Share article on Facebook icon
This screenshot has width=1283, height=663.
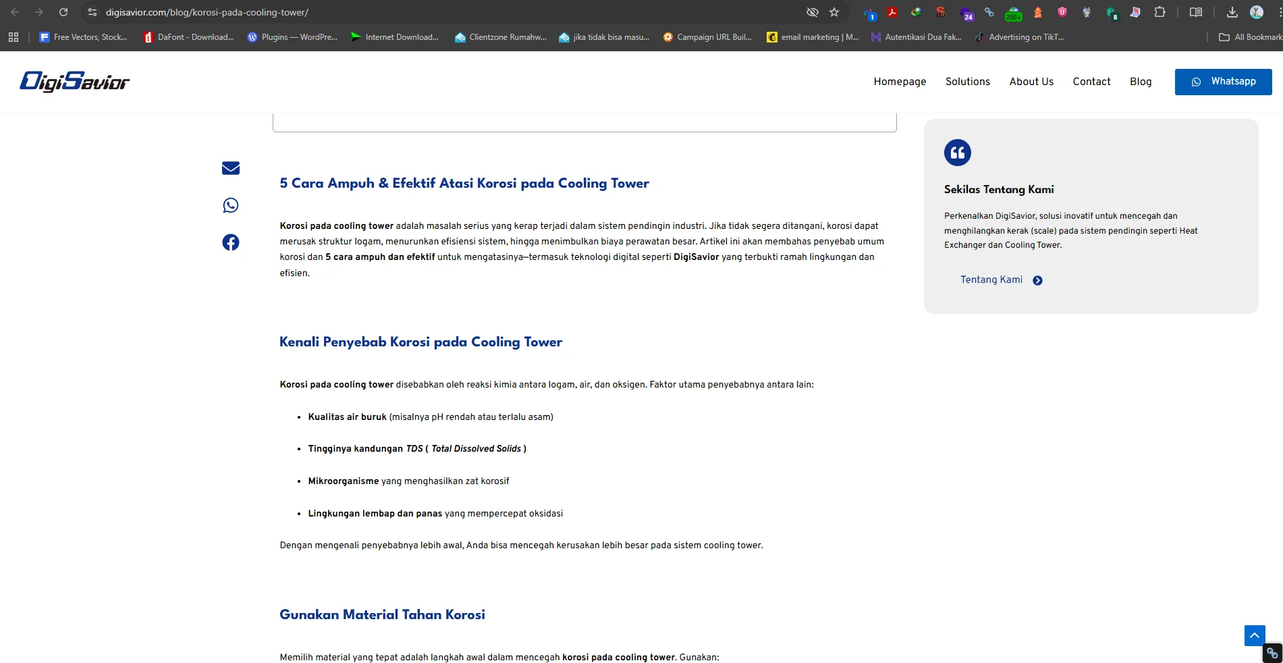[231, 242]
